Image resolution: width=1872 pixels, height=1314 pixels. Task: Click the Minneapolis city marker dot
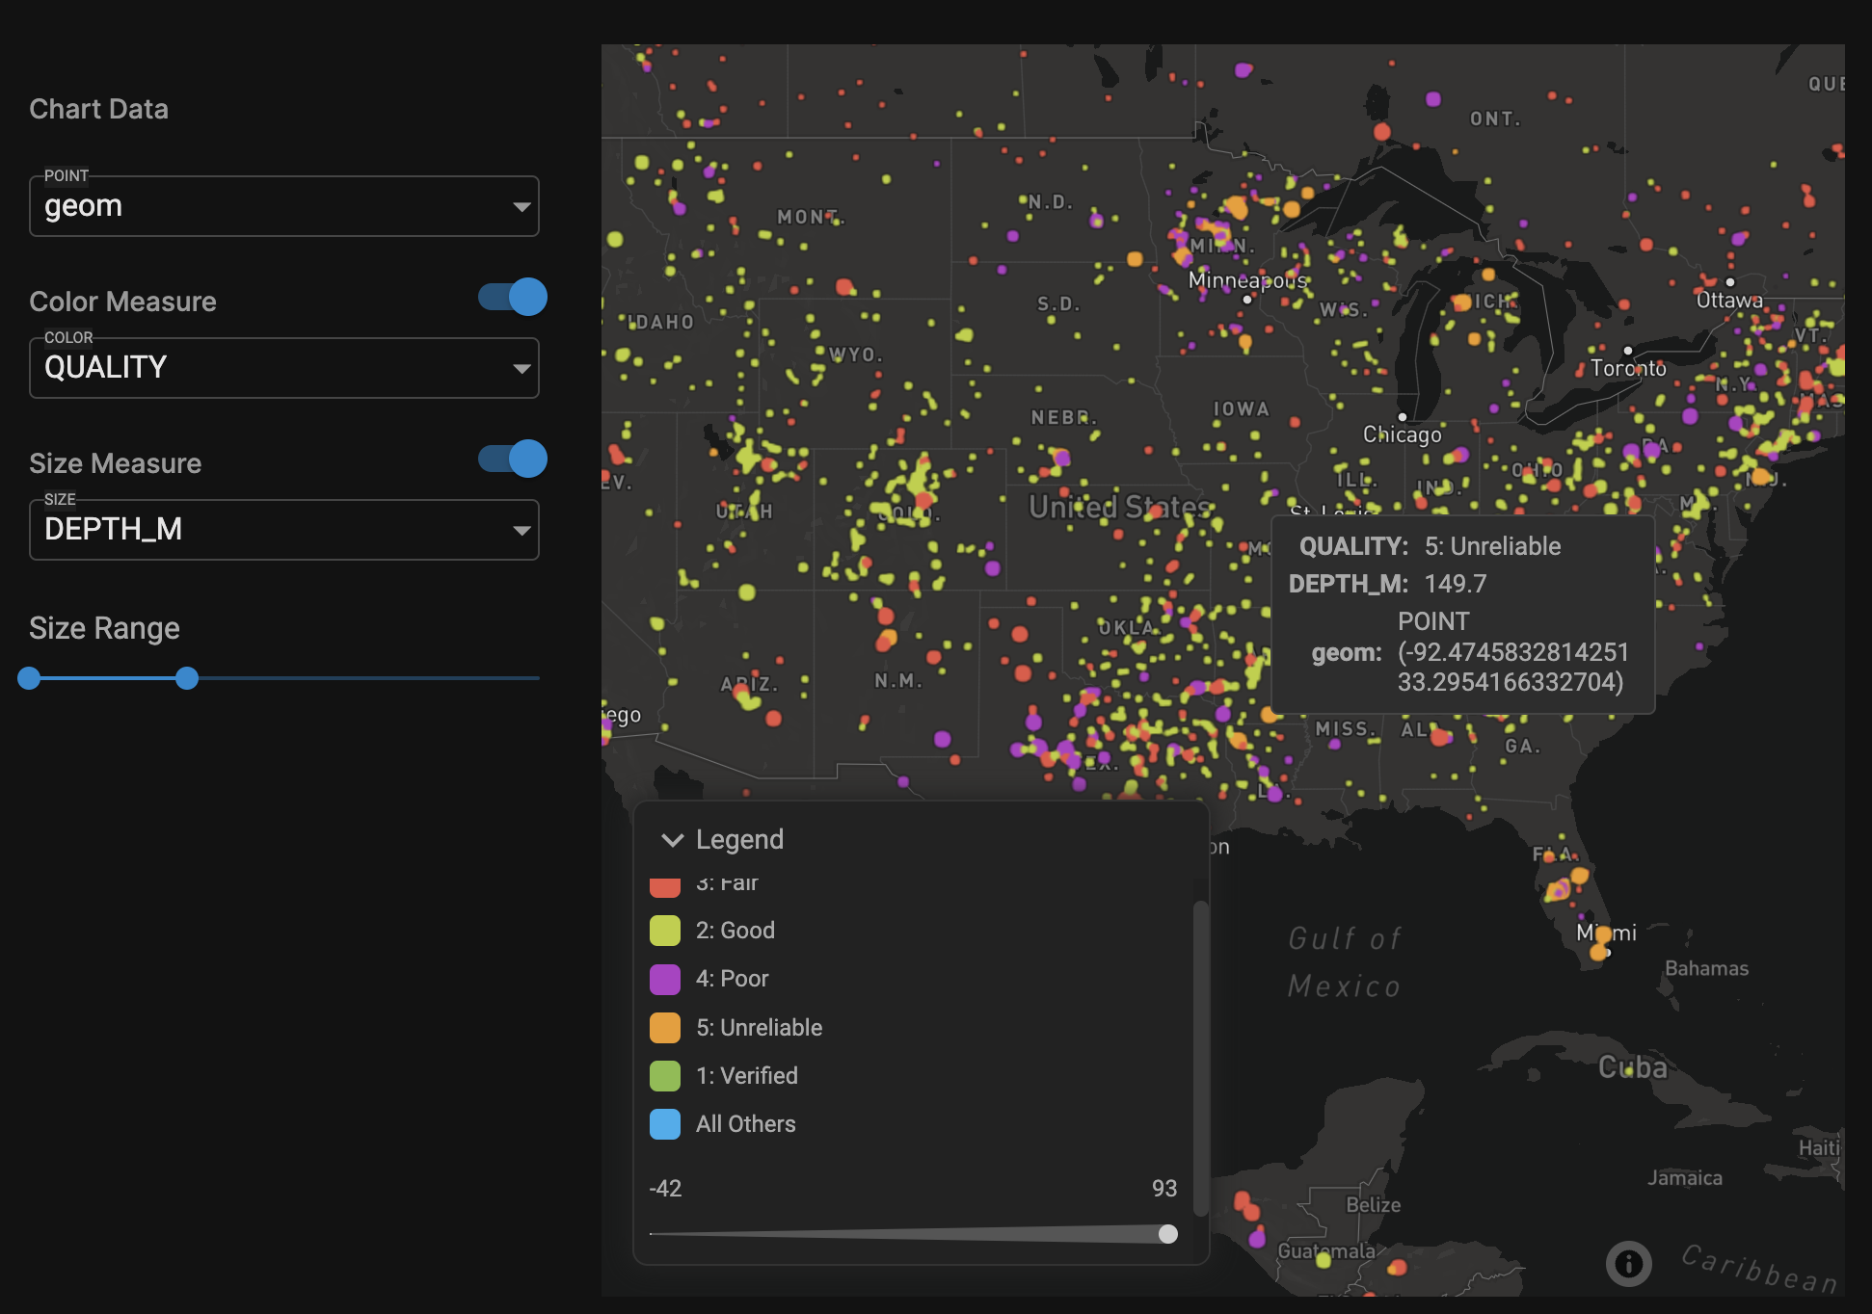1247,300
